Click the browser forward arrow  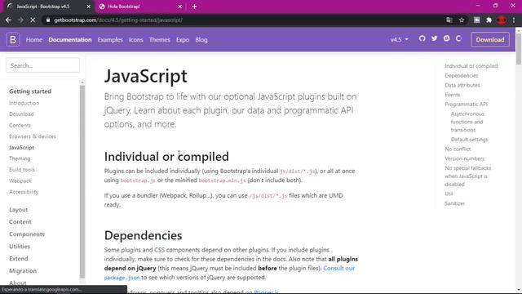20,20
